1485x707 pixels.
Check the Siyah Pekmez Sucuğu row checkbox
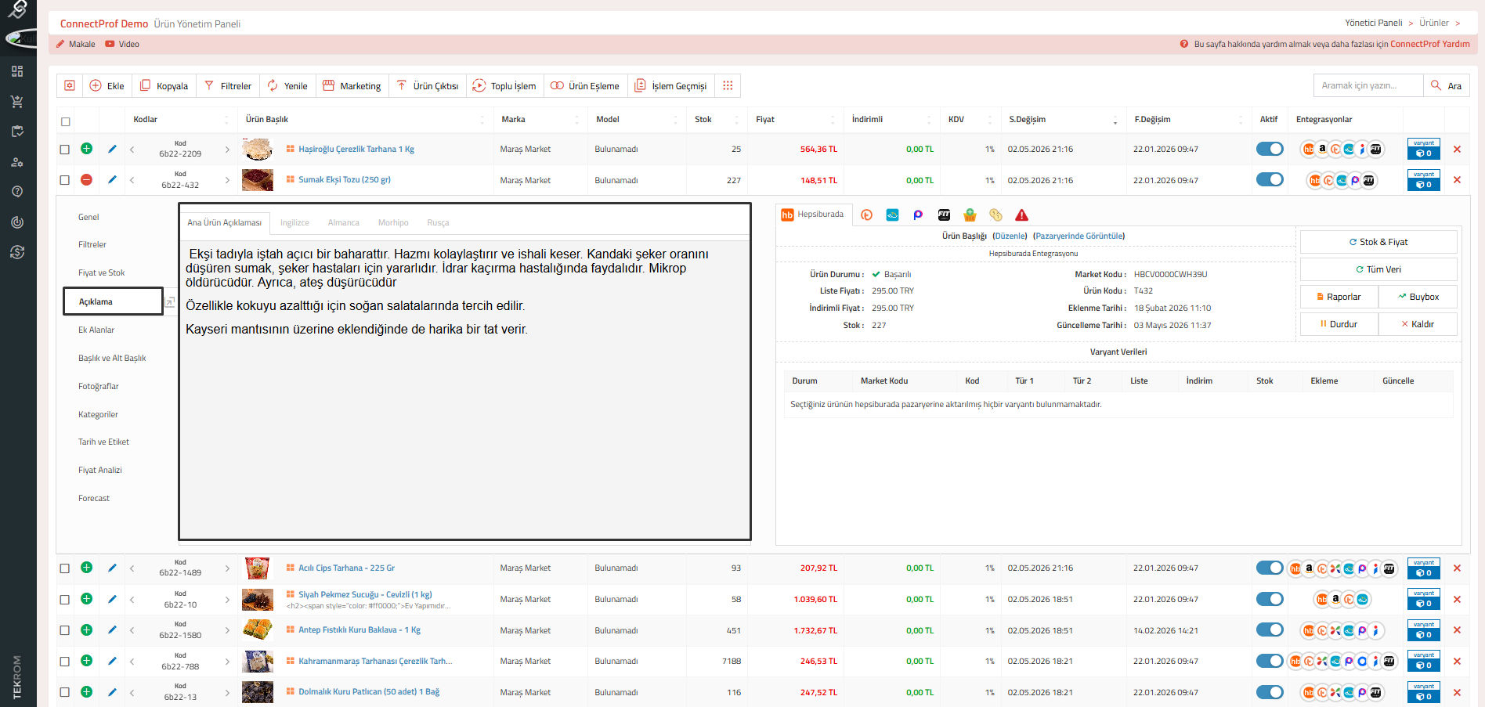65,599
